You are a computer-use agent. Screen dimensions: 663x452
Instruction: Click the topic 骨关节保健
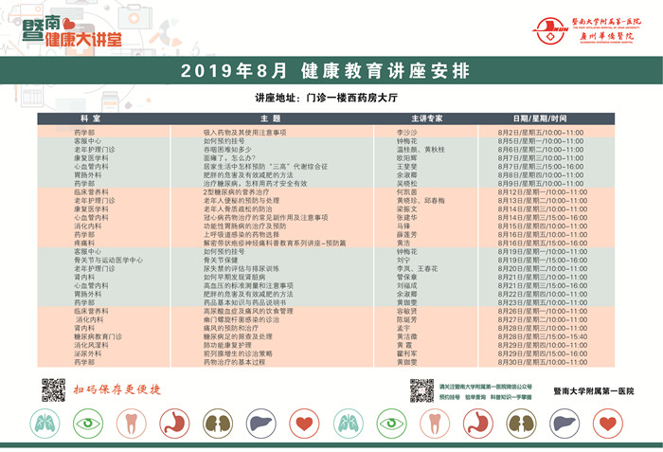[x=221, y=261]
